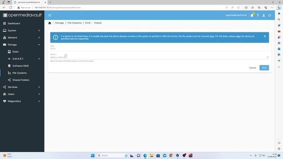Open File Explorer from the taskbar

click(x=152, y=155)
